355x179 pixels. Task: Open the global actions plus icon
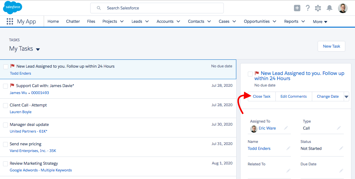(297, 8)
